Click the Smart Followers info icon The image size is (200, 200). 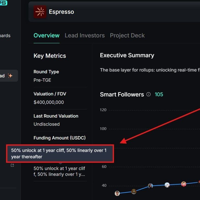pos(148,94)
